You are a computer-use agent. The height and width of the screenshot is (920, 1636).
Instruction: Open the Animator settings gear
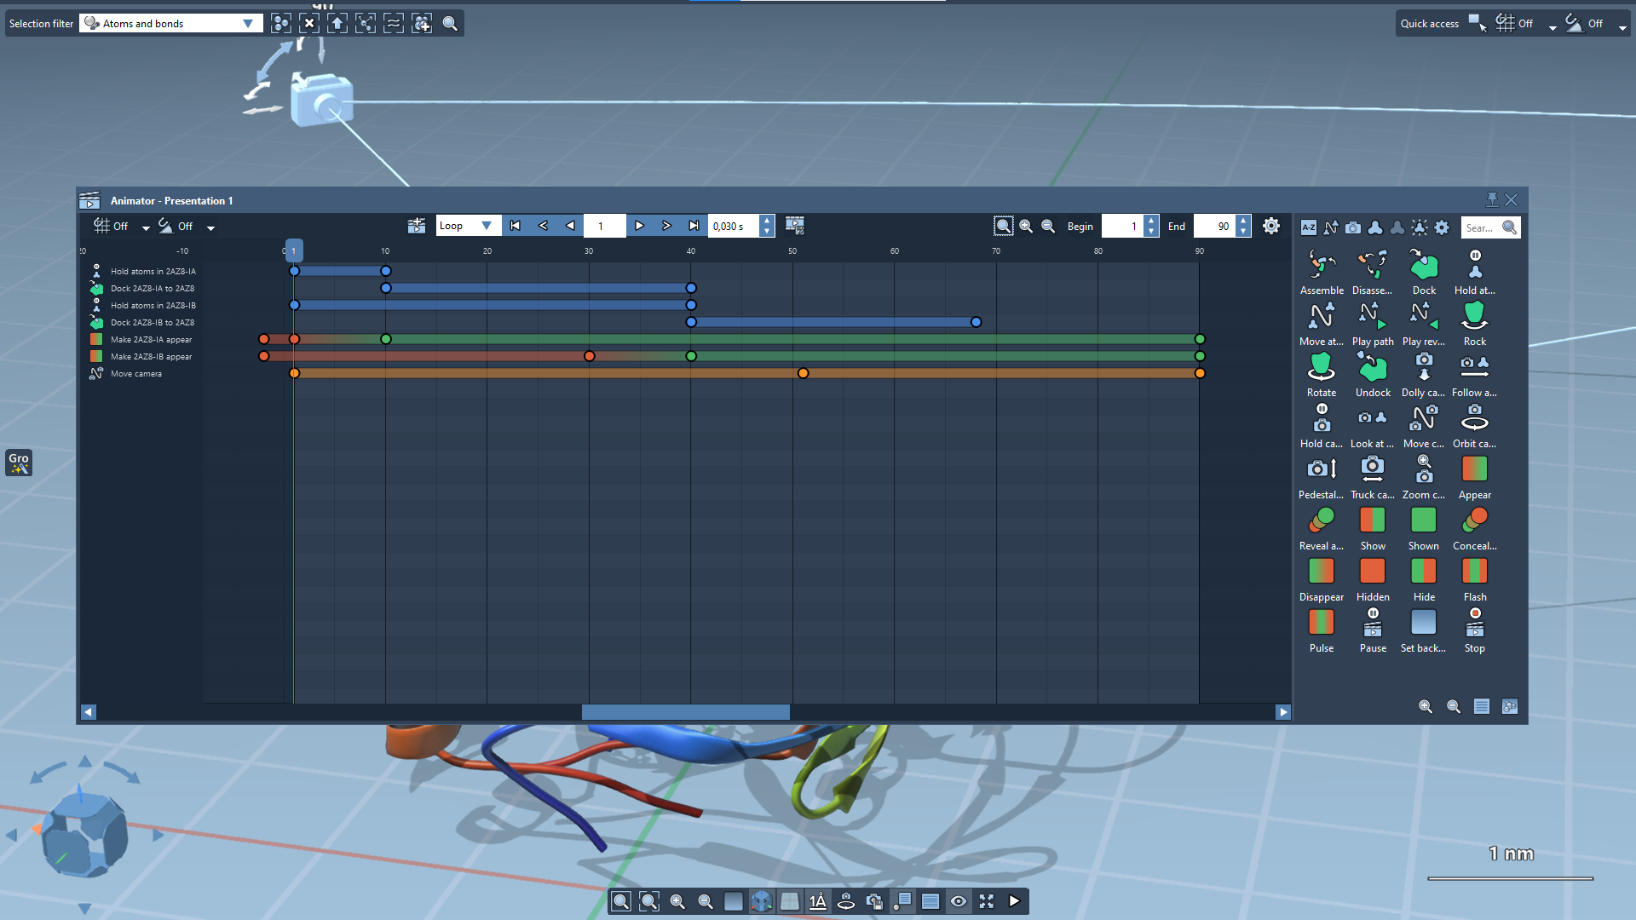pos(1270,226)
